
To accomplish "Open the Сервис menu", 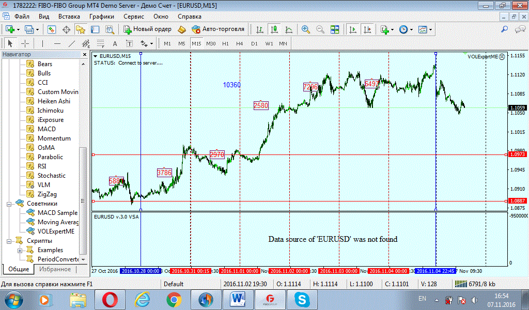I will coord(134,17).
